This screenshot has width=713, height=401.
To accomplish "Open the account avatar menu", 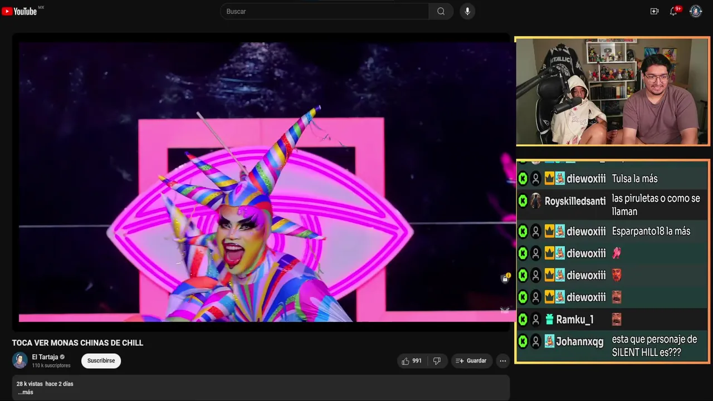I will (696, 11).
